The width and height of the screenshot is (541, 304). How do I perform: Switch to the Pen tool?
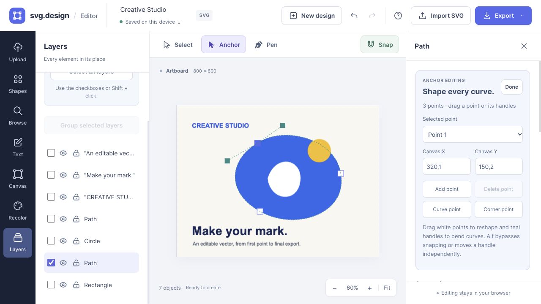(266, 45)
